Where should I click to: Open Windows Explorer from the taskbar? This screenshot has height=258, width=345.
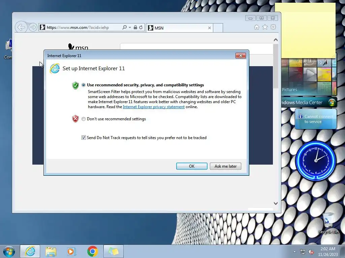point(51,251)
